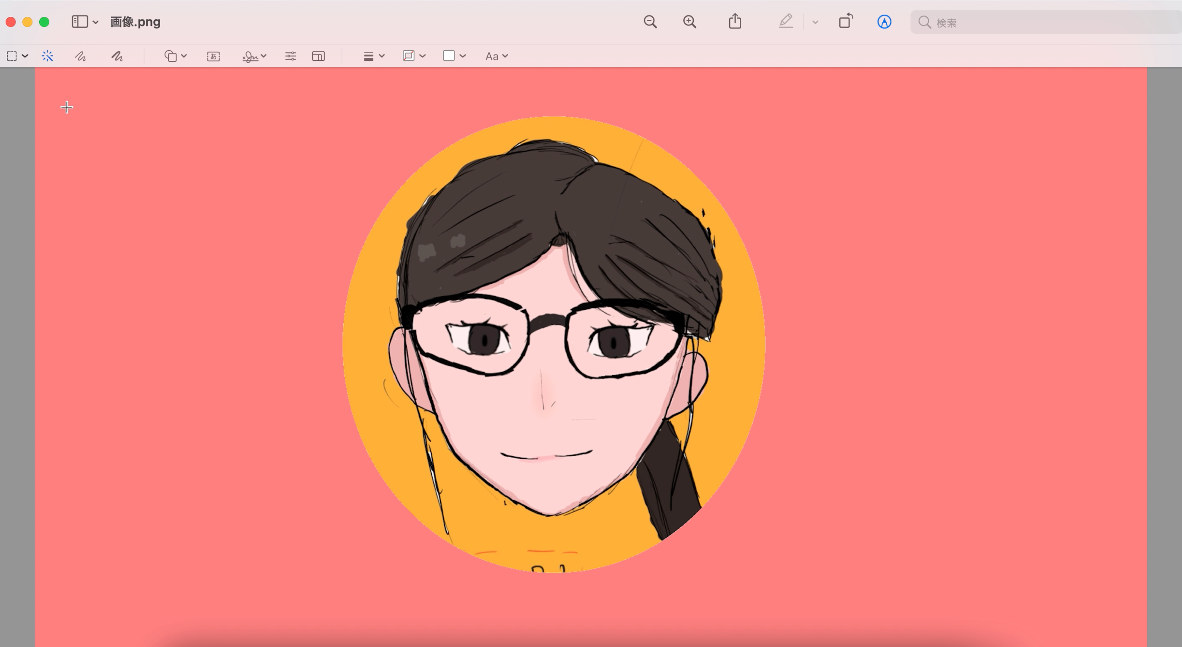
Task: Zoom out of the image
Action: pos(650,22)
